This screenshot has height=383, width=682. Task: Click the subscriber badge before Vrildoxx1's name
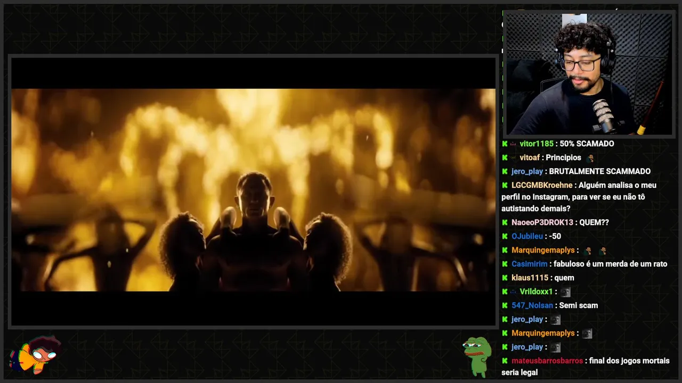(x=514, y=292)
